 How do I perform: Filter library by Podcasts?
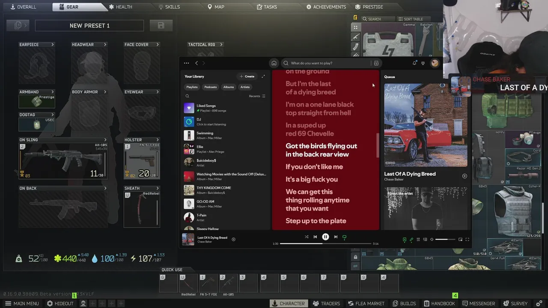click(x=211, y=87)
